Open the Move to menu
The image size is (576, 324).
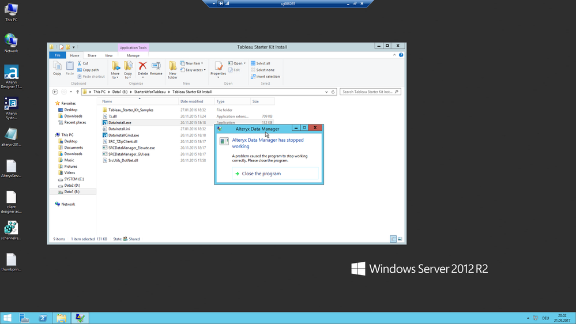[115, 70]
